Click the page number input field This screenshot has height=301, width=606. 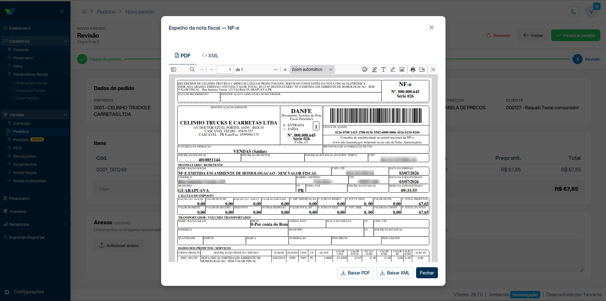225,69
